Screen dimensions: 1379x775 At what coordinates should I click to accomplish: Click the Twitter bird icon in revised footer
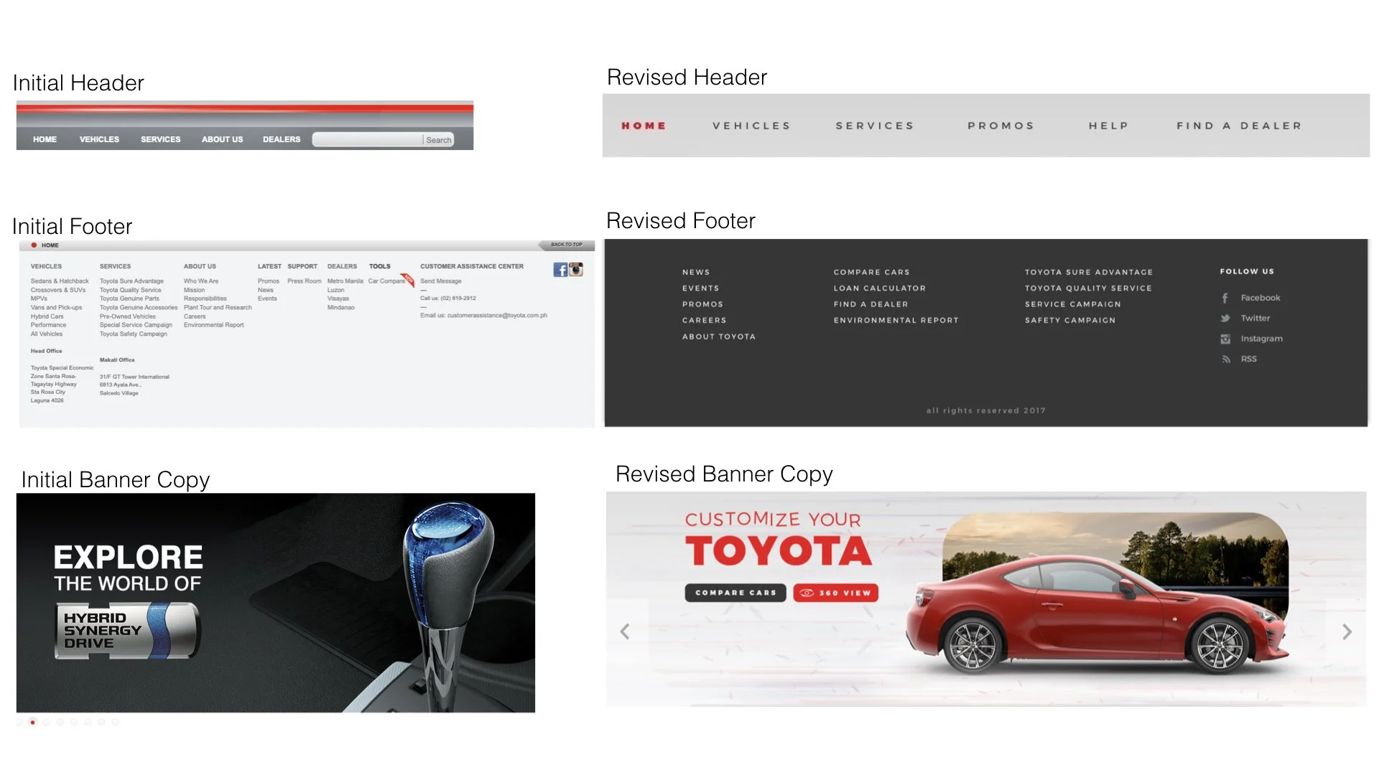point(1225,319)
